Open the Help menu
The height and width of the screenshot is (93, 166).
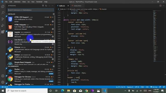click(x=46, y=2)
